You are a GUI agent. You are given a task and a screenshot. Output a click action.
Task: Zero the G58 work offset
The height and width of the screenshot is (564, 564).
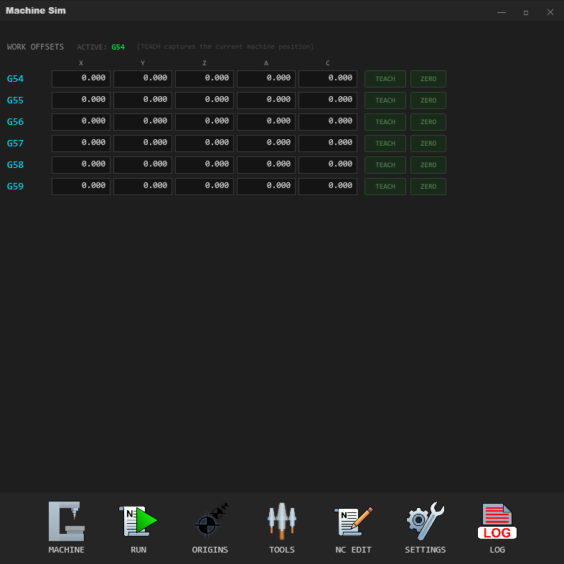tap(428, 165)
